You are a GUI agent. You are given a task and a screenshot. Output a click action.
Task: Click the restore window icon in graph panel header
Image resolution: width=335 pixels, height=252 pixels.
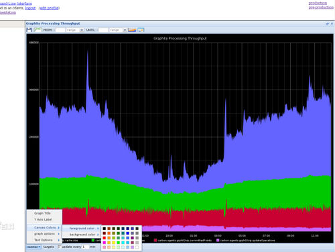tap(328, 23)
